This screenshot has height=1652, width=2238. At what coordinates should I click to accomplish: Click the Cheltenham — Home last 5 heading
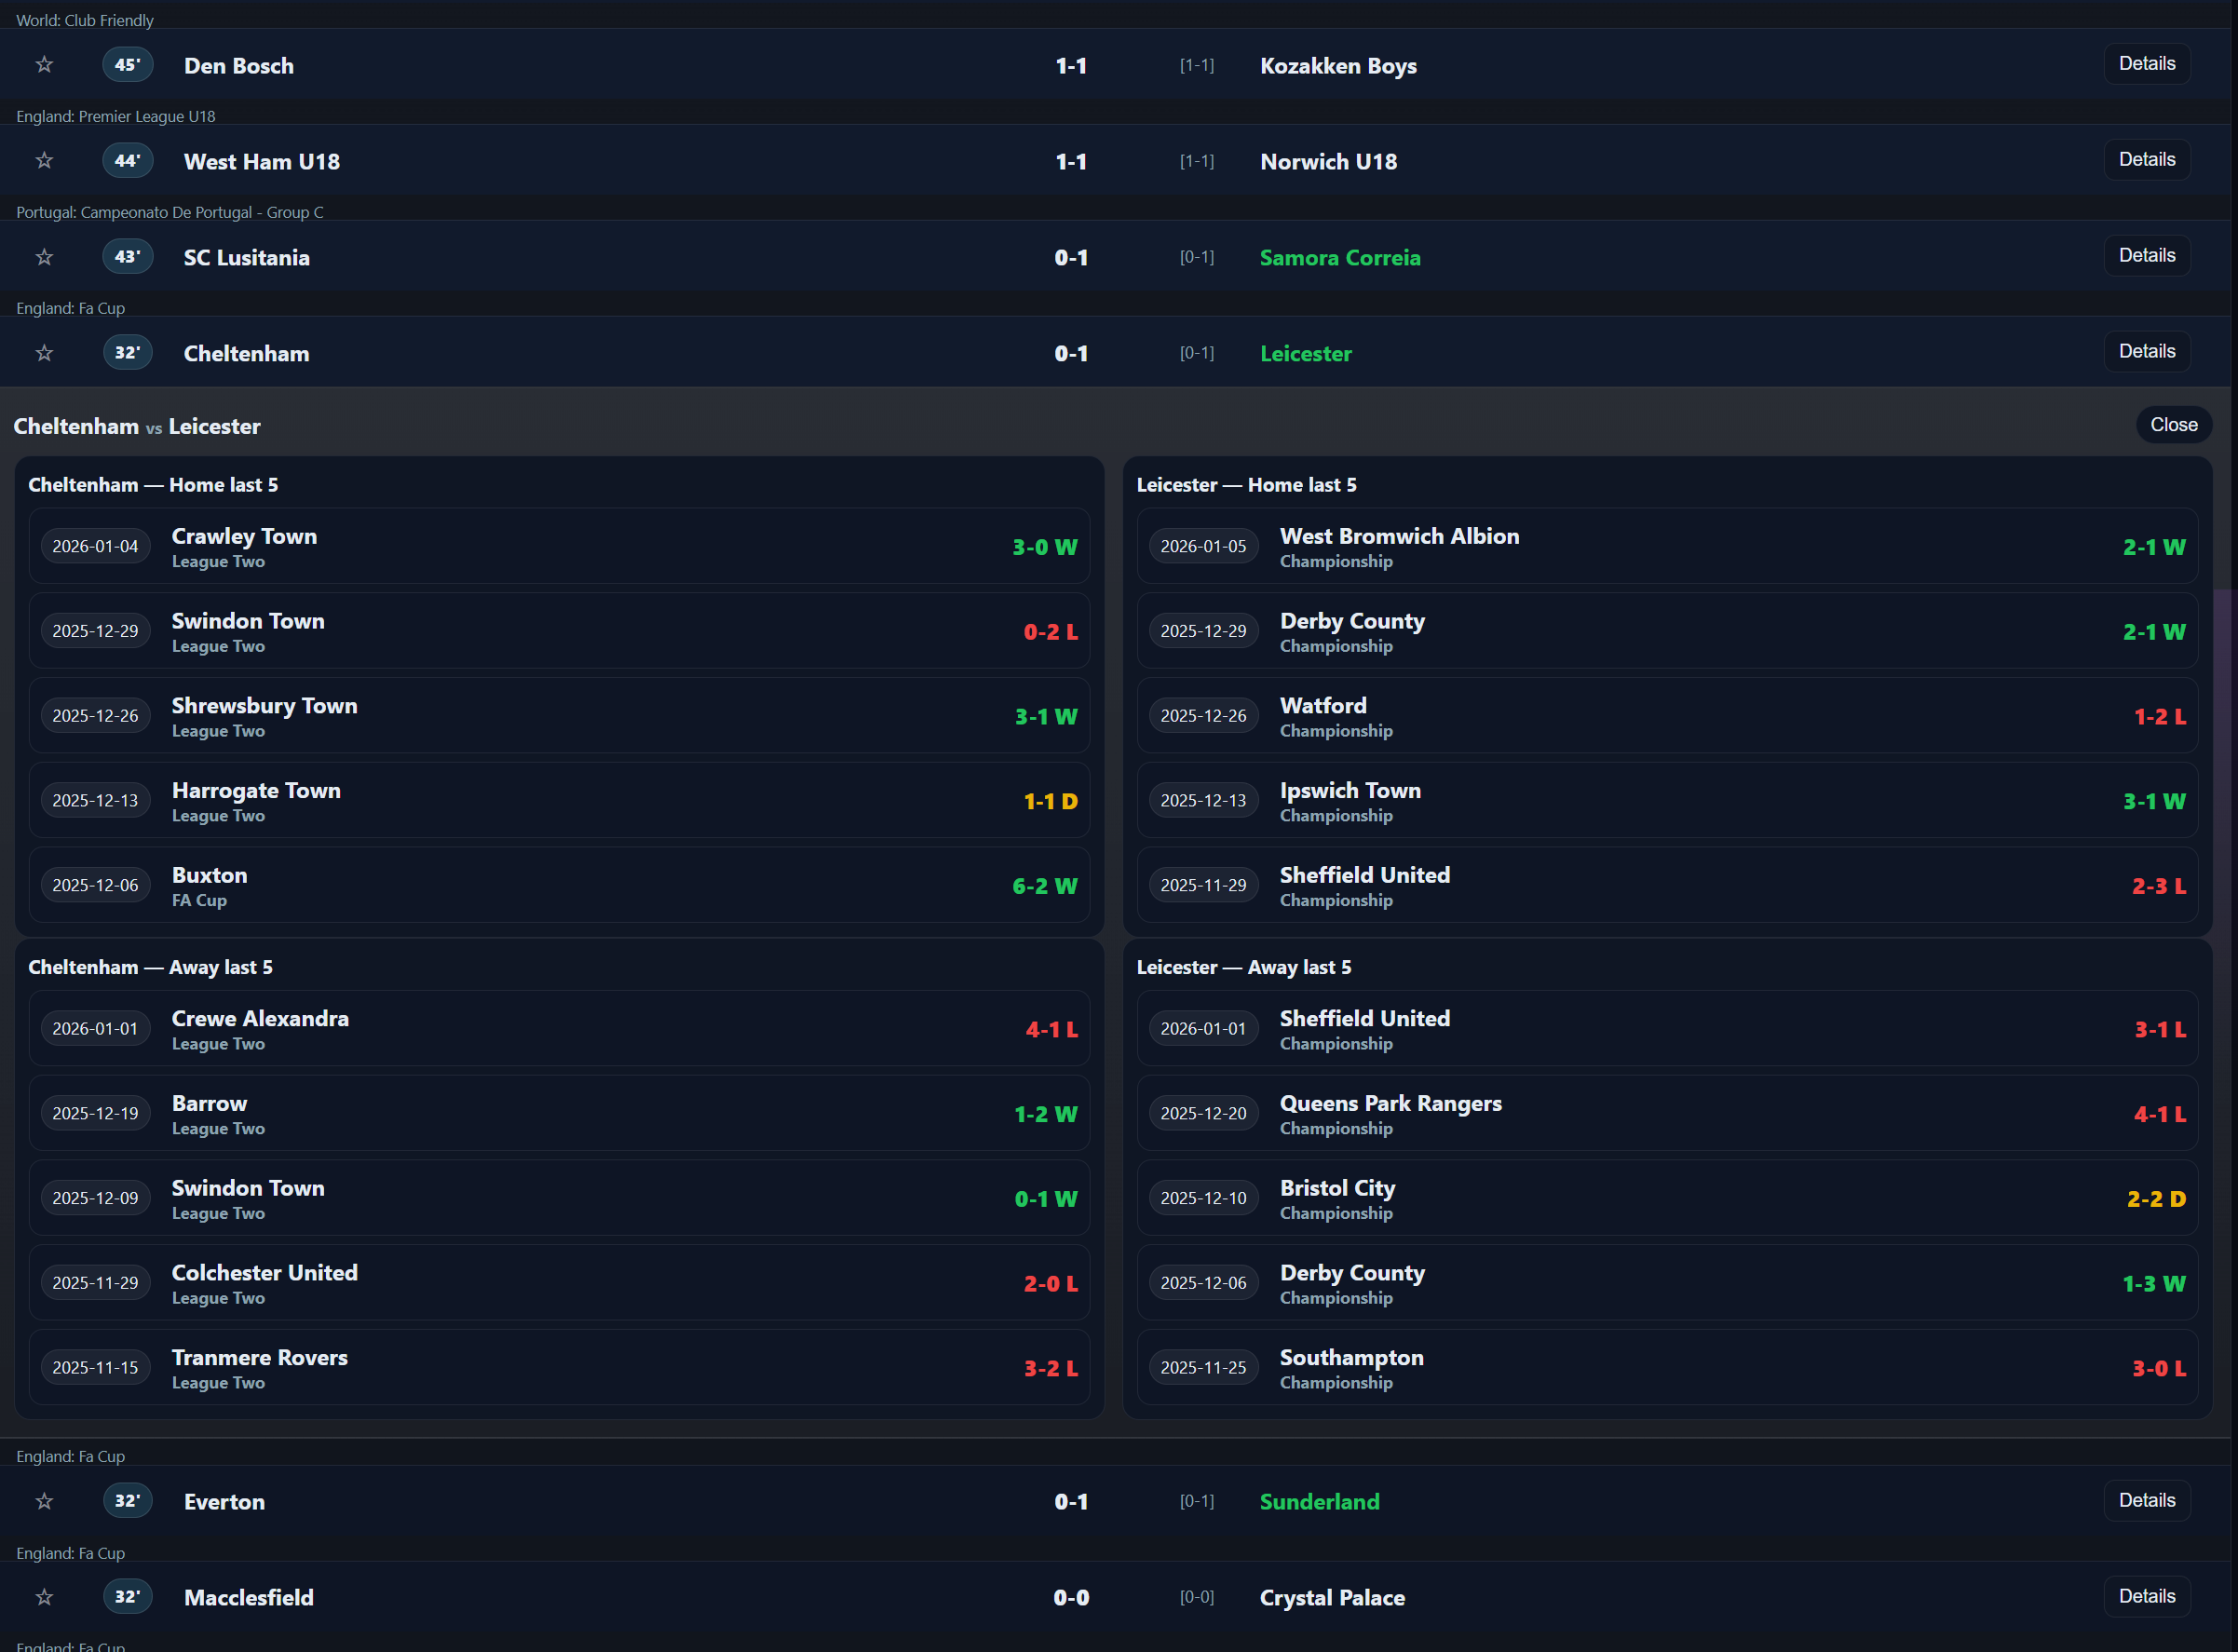pyautogui.click(x=153, y=485)
